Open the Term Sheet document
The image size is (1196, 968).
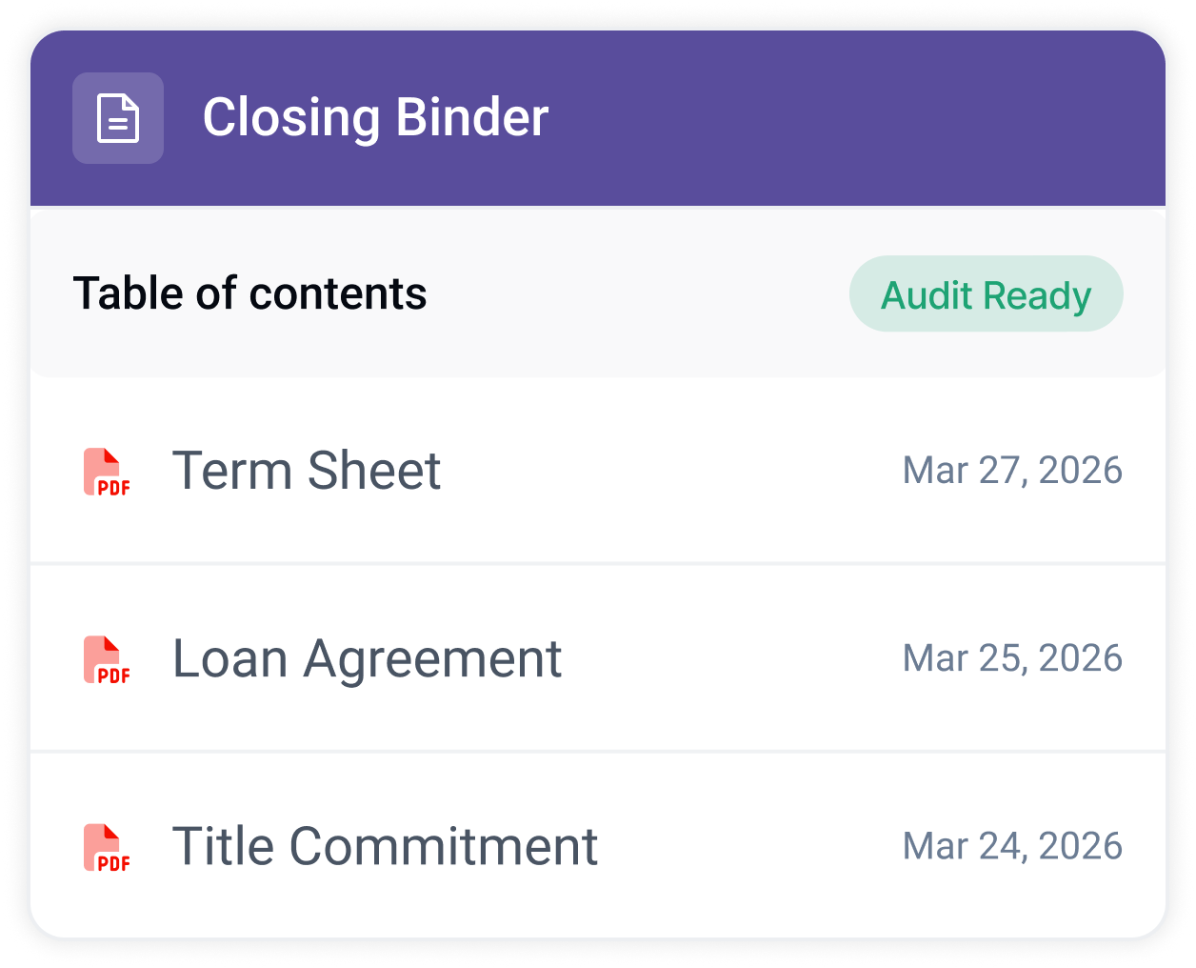pyautogui.click(x=307, y=471)
